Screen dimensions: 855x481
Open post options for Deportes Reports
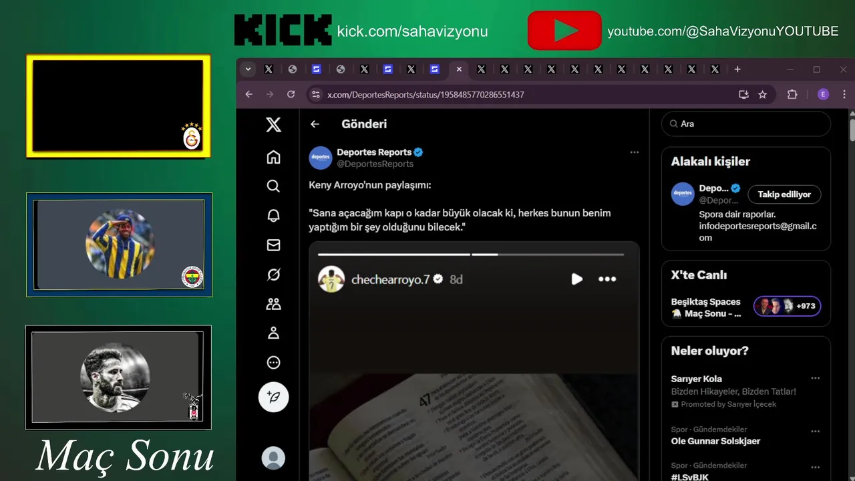[x=634, y=152]
